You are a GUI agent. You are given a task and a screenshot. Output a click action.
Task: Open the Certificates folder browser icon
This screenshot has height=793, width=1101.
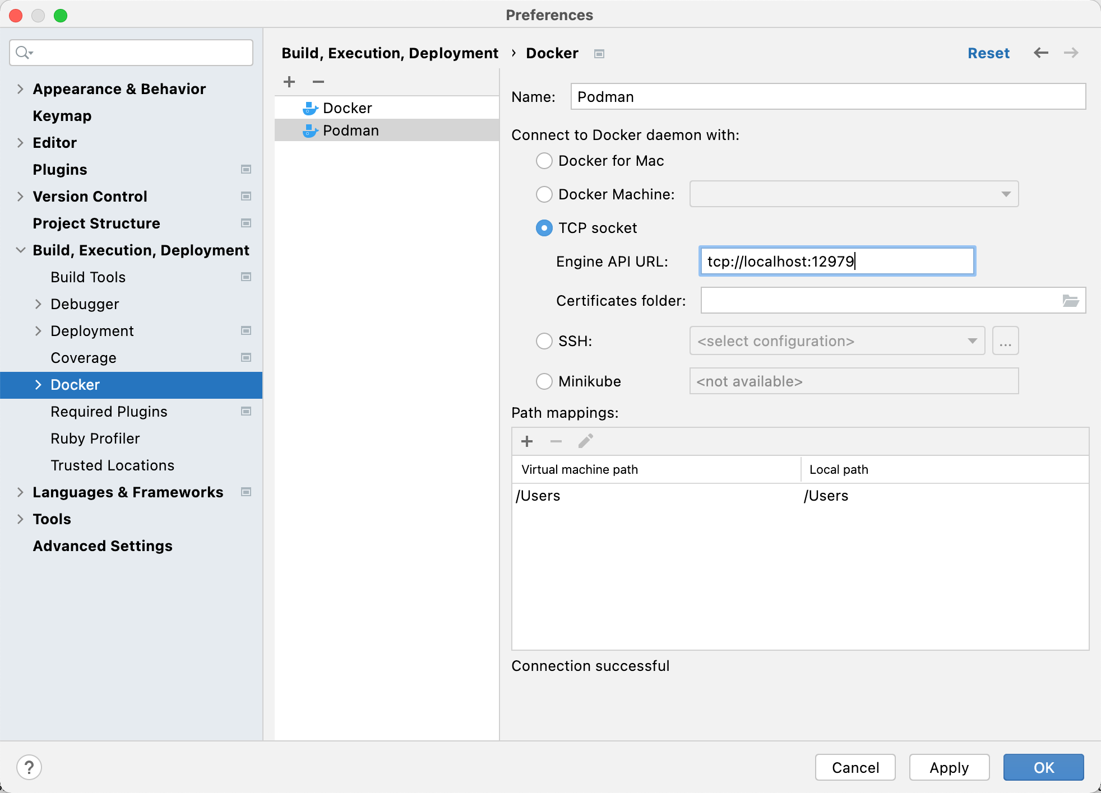tap(1071, 300)
